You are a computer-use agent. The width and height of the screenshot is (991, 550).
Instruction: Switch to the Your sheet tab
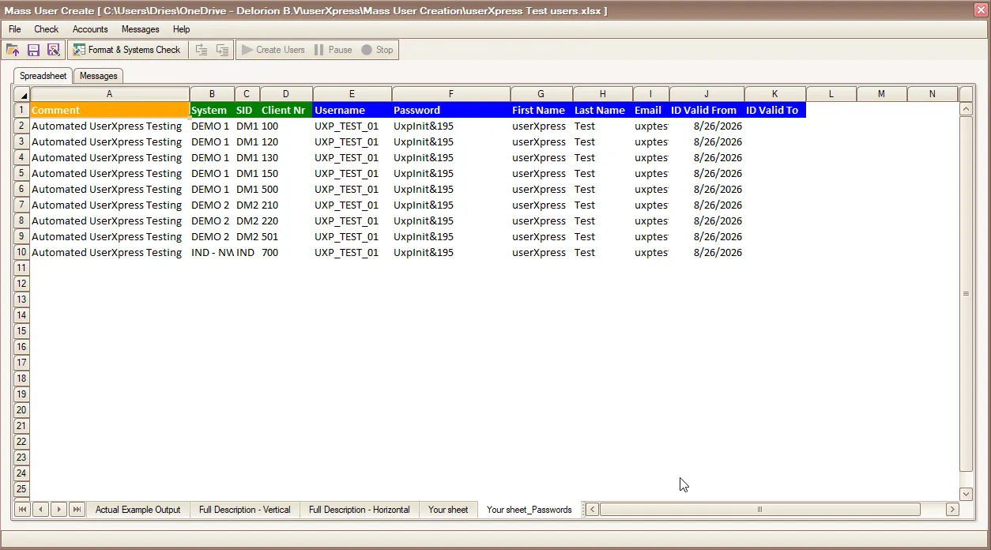click(x=448, y=510)
